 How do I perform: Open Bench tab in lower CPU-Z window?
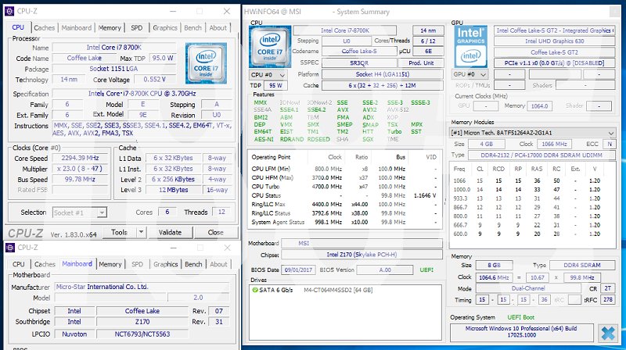pos(193,264)
